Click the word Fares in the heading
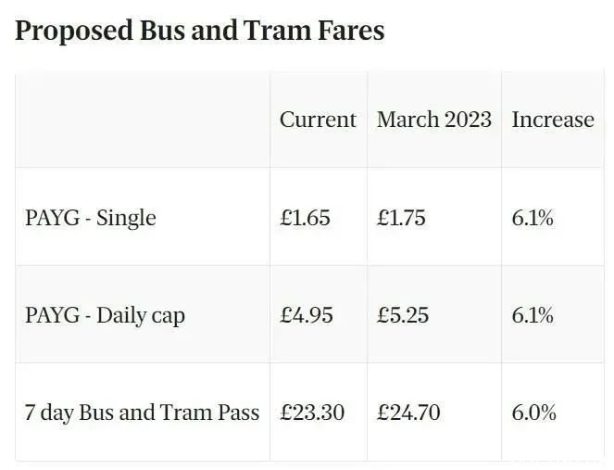This screenshot has width=614, height=470. [351, 31]
